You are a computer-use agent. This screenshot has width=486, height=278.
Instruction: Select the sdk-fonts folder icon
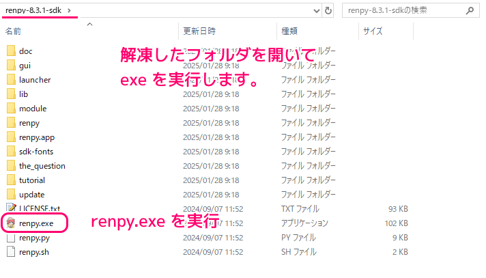[x=11, y=152]
